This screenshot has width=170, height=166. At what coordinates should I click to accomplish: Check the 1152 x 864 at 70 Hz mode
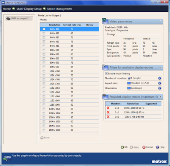pyautogui.click(x=44, y=92)
